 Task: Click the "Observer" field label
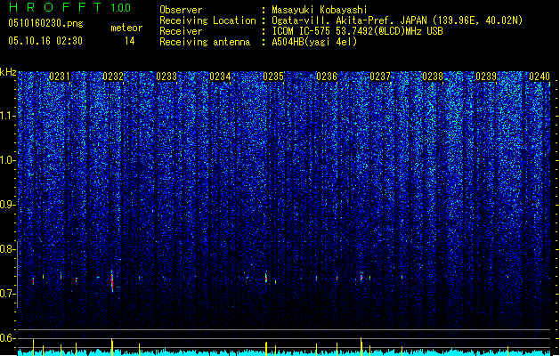click(181, 10)
